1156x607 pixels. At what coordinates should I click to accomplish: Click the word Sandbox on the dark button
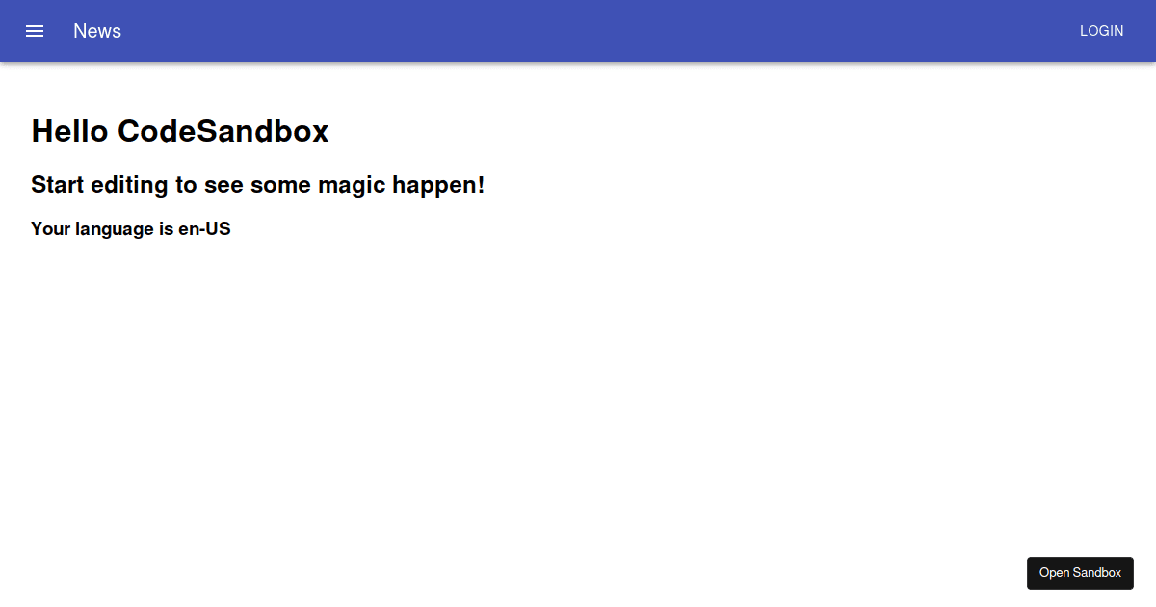[1098, 572]
